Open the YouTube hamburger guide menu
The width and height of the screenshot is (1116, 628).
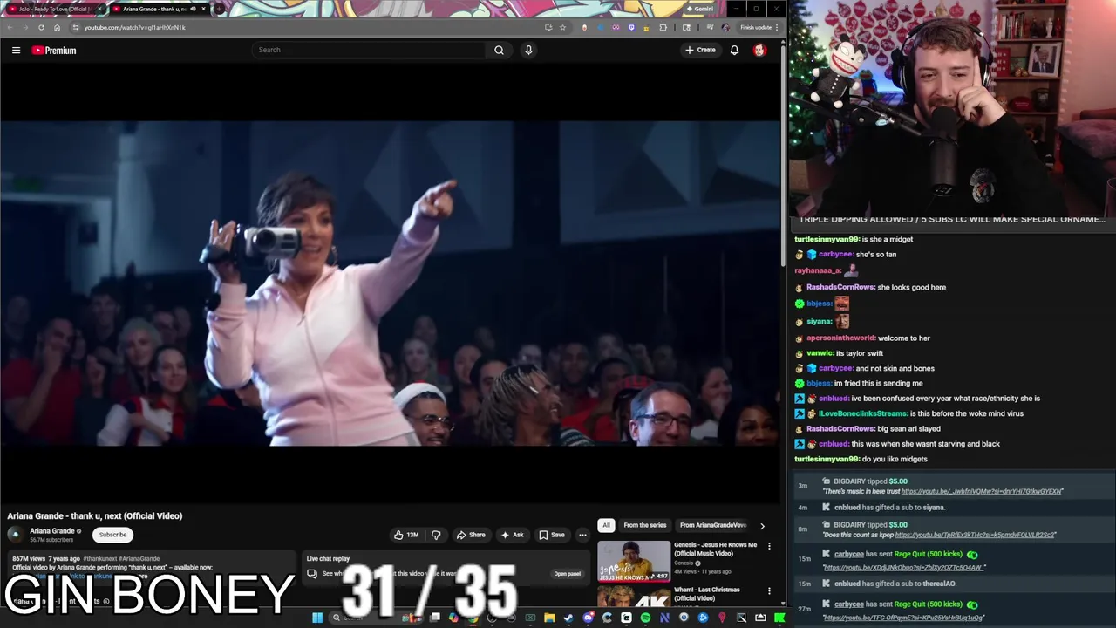(x=16, y=51)
